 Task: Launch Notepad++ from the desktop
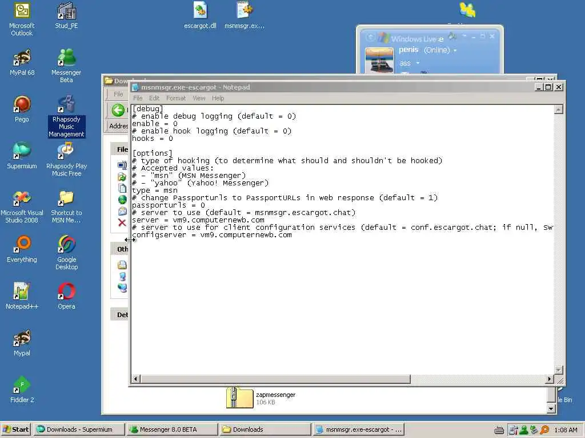[x=22, y=297]
